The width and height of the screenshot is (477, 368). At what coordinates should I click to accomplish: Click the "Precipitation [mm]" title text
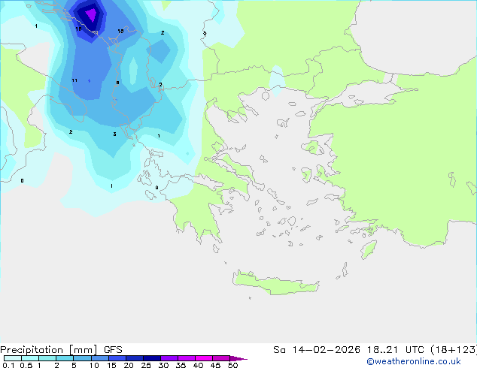click(x=49, y=350)
